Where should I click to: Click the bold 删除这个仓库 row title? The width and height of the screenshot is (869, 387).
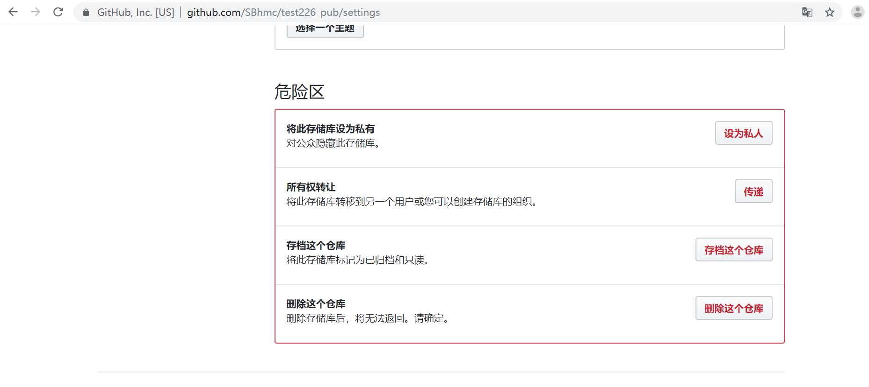point(316,304)
